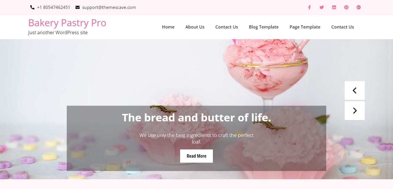The width and height of the screenshot is (393, 189).
Task: Click the Bakery Pastry Pro site title
Action: [x=67, y=23]
